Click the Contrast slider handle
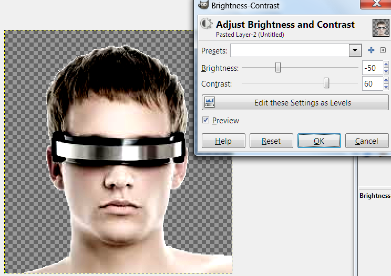Image resolution: width=391 pixels, height=276 pixels. coord(326,83)
